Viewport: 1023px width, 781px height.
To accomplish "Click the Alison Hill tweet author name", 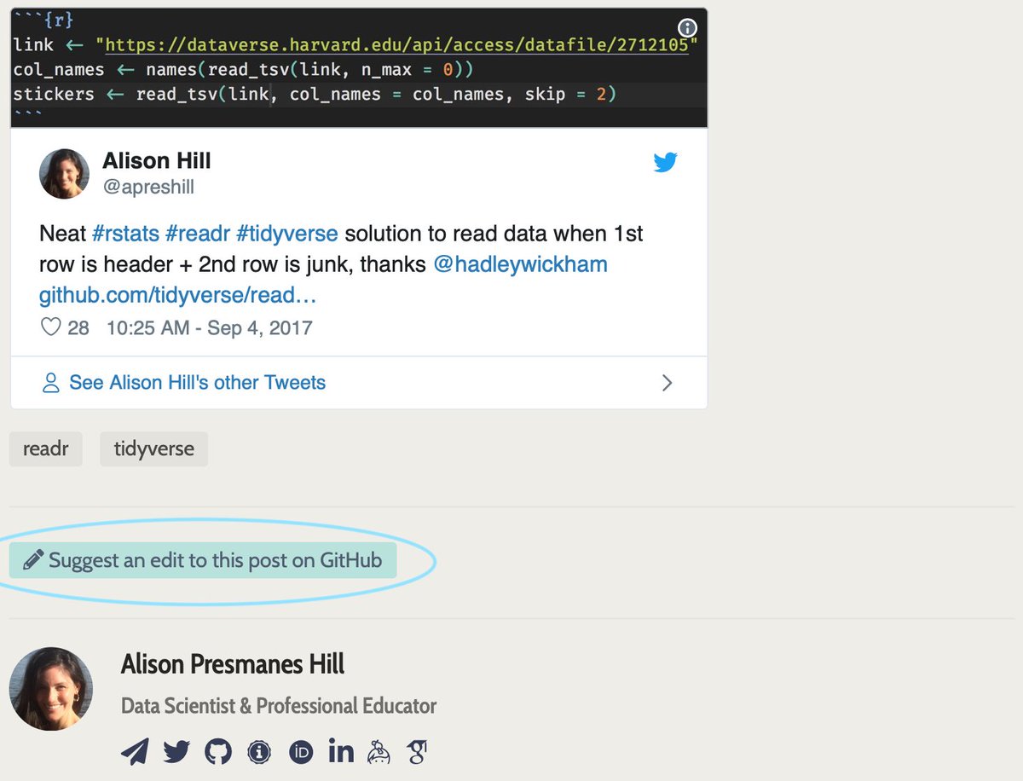I will point(157,160).
